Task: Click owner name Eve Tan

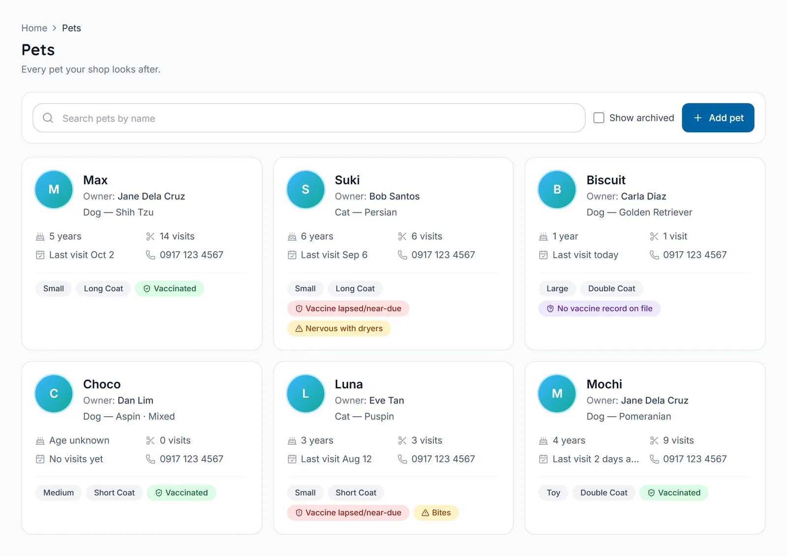Action: point(387,401)
